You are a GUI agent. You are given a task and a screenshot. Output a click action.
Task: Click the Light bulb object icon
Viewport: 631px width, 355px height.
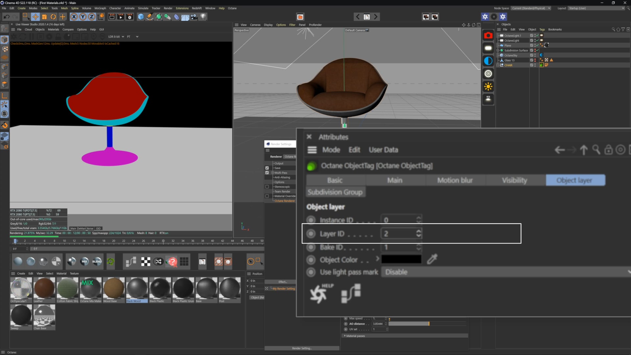pyautogui.click(x=203, y=17)
